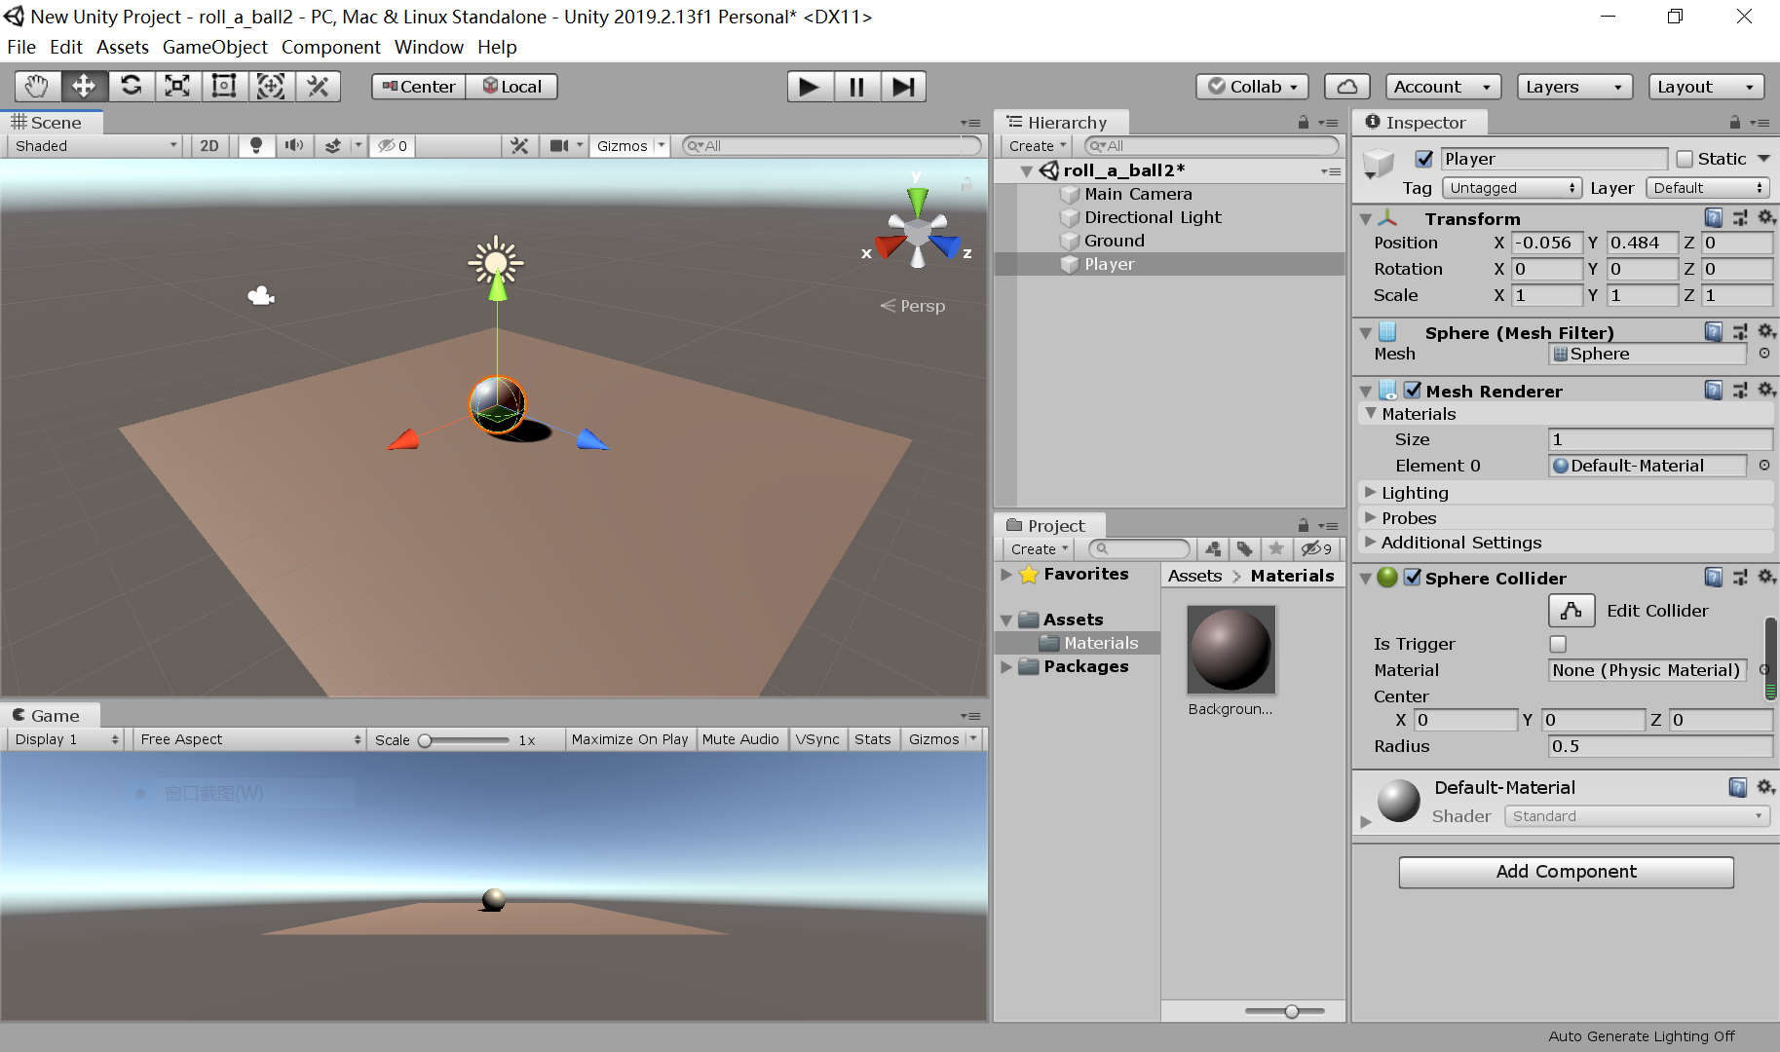The height and width of the screenshot is (1052, 1780).
Task: Check the Is Trigger option on Sphere Collider
Action: coord(1557,644)
